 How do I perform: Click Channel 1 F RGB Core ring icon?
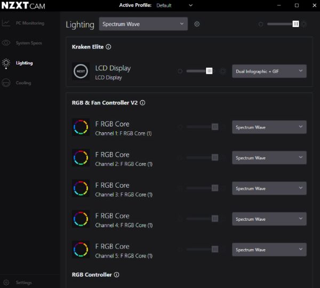[81, 127]
